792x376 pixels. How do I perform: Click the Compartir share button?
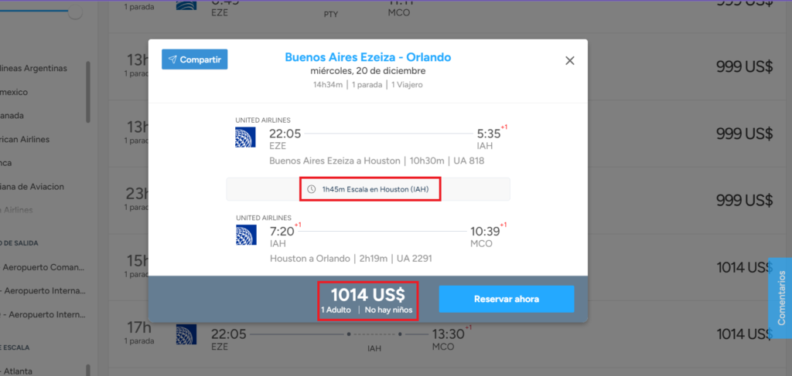point(194,59)
